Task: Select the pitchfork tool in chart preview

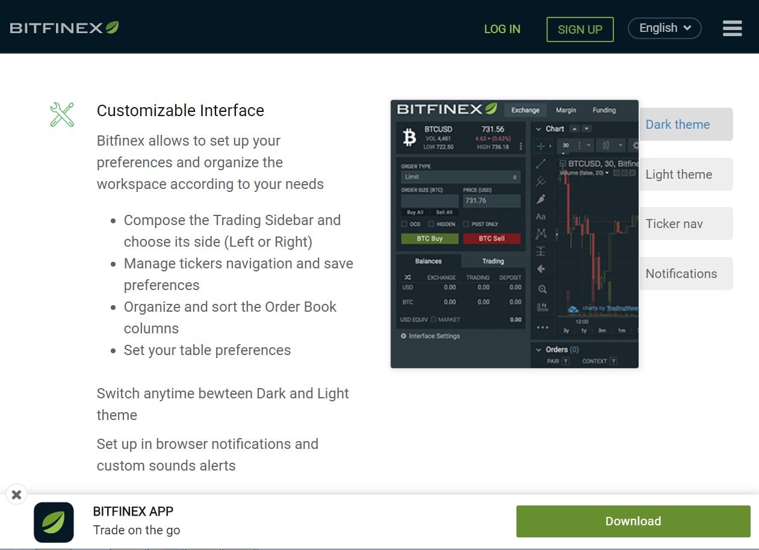Action: click(x=541, y=181)
